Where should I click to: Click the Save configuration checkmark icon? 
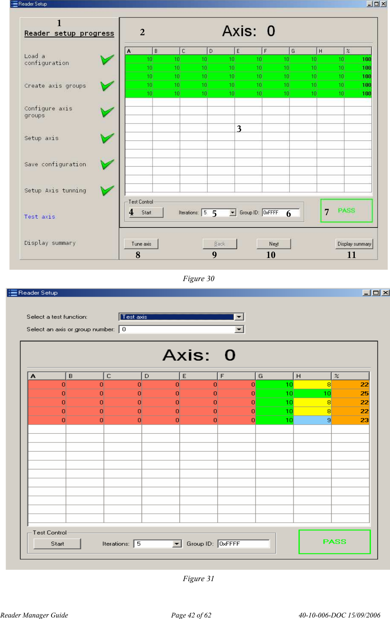click(107, 164)
